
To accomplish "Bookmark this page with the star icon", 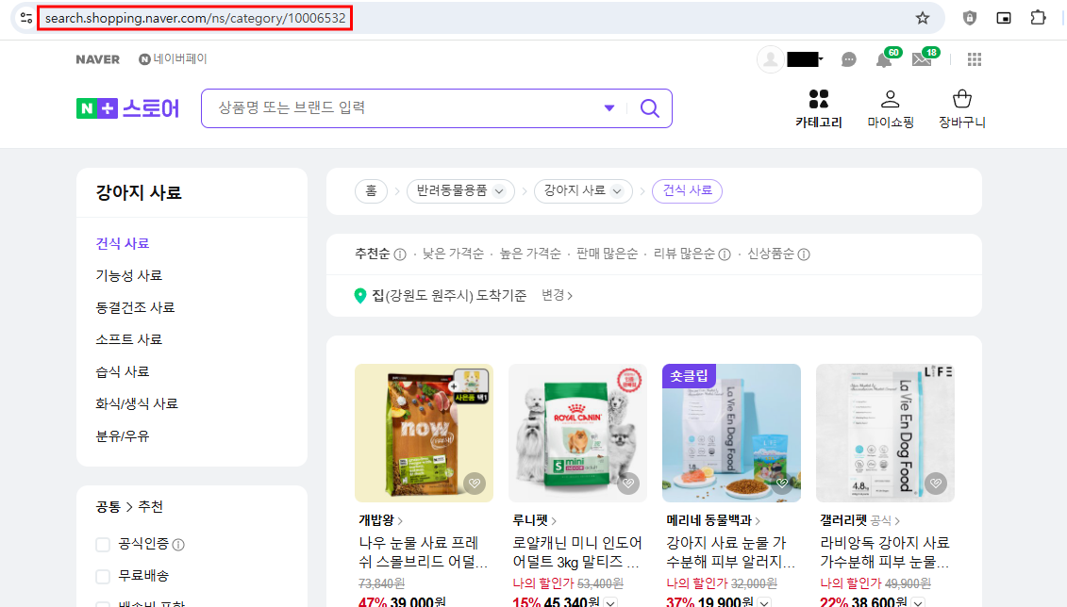I will [922, 18].
